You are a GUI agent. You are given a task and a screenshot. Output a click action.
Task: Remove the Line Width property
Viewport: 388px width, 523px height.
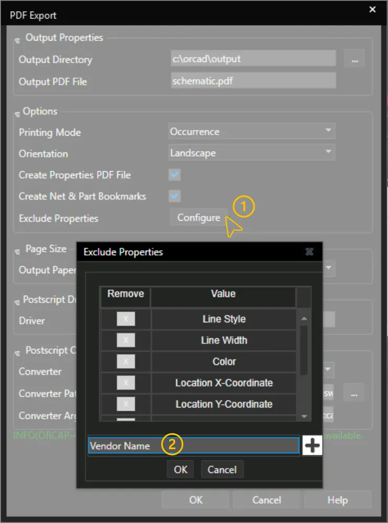click(x=126, y=340)
